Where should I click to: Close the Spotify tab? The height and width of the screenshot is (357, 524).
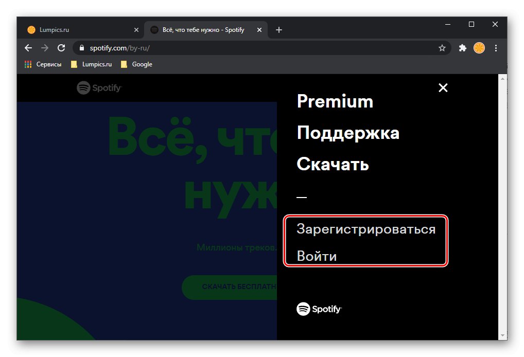click(x=259, y=30)
